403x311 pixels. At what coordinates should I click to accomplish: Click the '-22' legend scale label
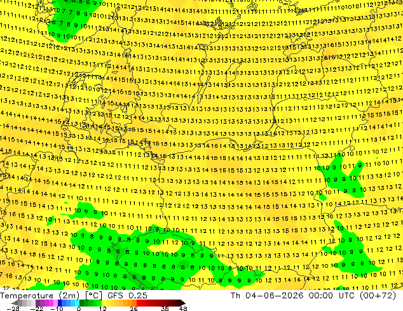pyautogui.click(x=36, y=308)
